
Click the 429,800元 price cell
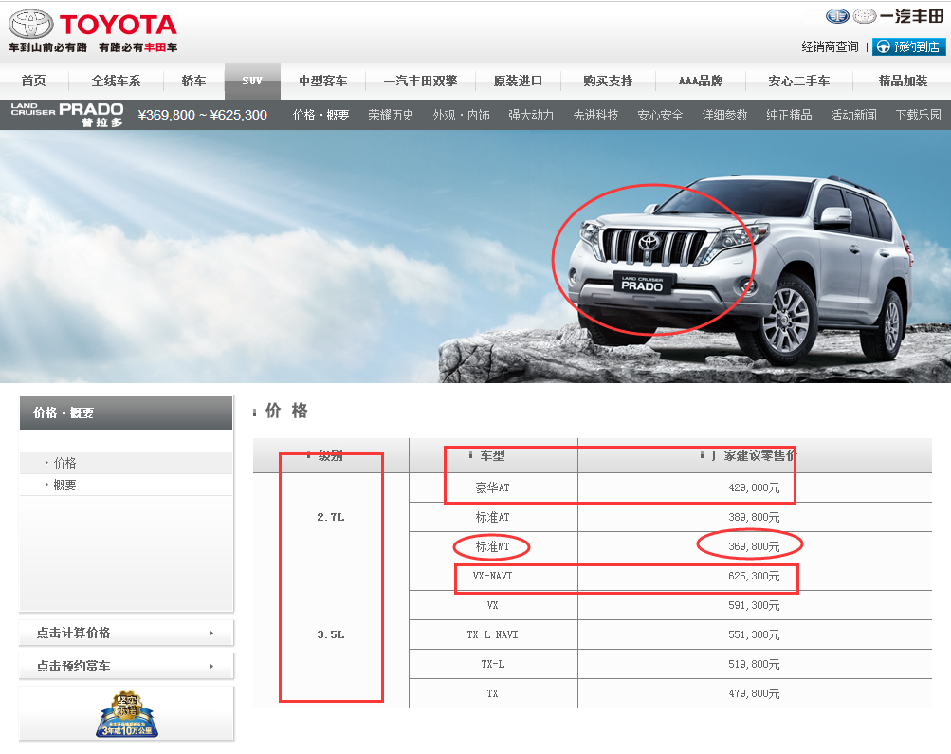tap(754, 487)
